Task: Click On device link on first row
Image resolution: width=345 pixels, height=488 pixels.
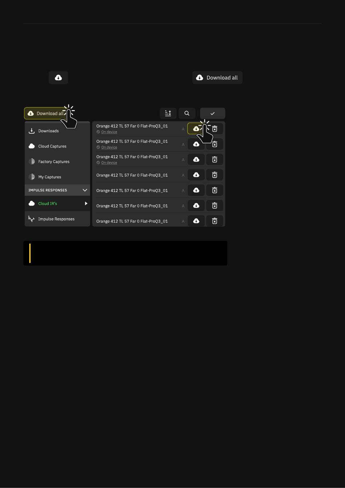Action: tap(109, 132)
